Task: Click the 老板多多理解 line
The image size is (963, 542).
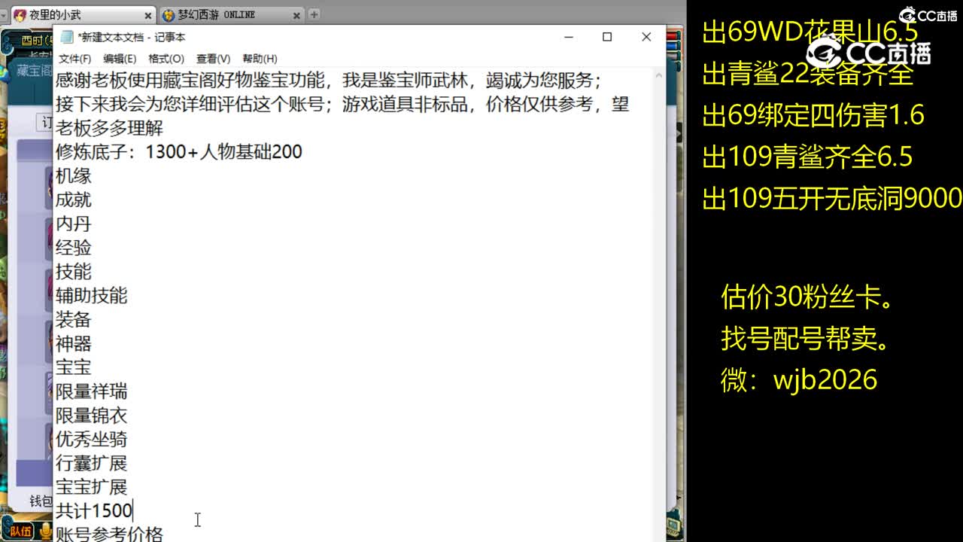Action: (x=110, y=128)
